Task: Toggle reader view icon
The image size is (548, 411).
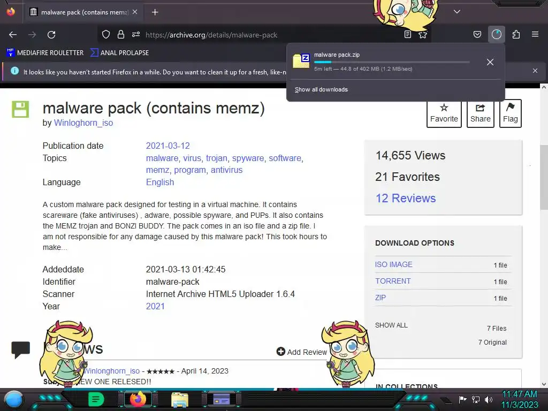Action: click(x=407, y=34)
